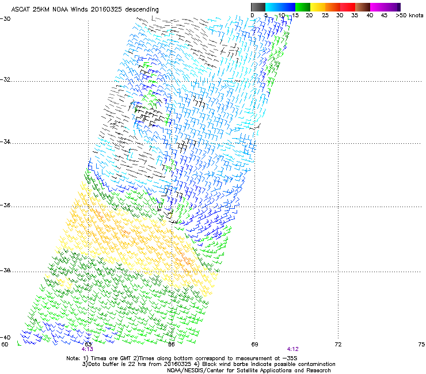426x374 pixels.
Task: Click the -36 latitude axis label
Action: [5, 205]
